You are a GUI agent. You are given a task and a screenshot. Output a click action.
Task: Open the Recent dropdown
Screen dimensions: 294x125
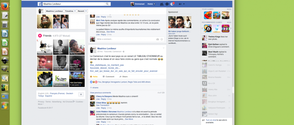point(82,11)
